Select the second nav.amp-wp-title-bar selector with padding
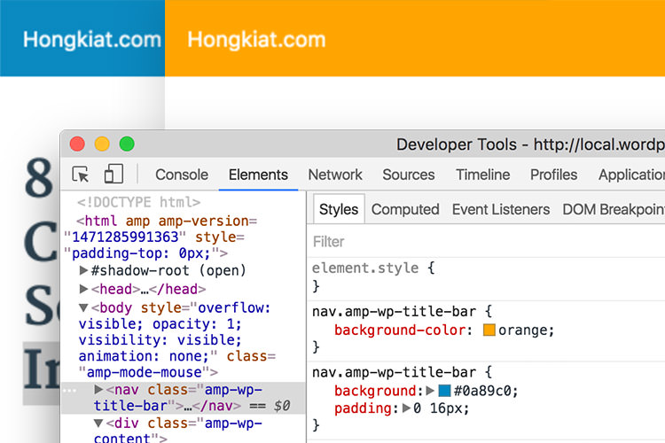Screen dimensions: 665x443 click(x=394, y=372)
